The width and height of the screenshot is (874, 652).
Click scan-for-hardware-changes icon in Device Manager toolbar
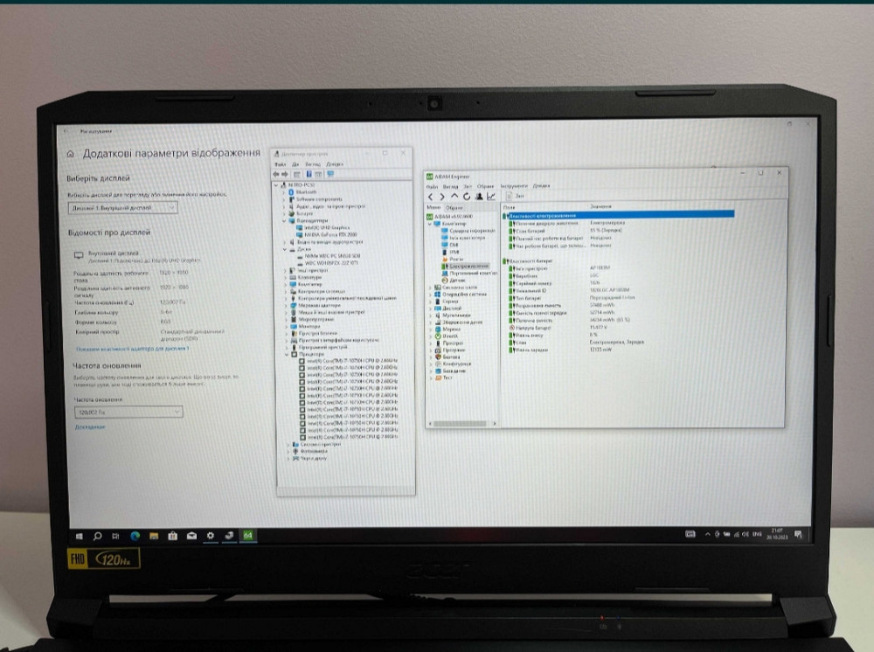[330, 174]
